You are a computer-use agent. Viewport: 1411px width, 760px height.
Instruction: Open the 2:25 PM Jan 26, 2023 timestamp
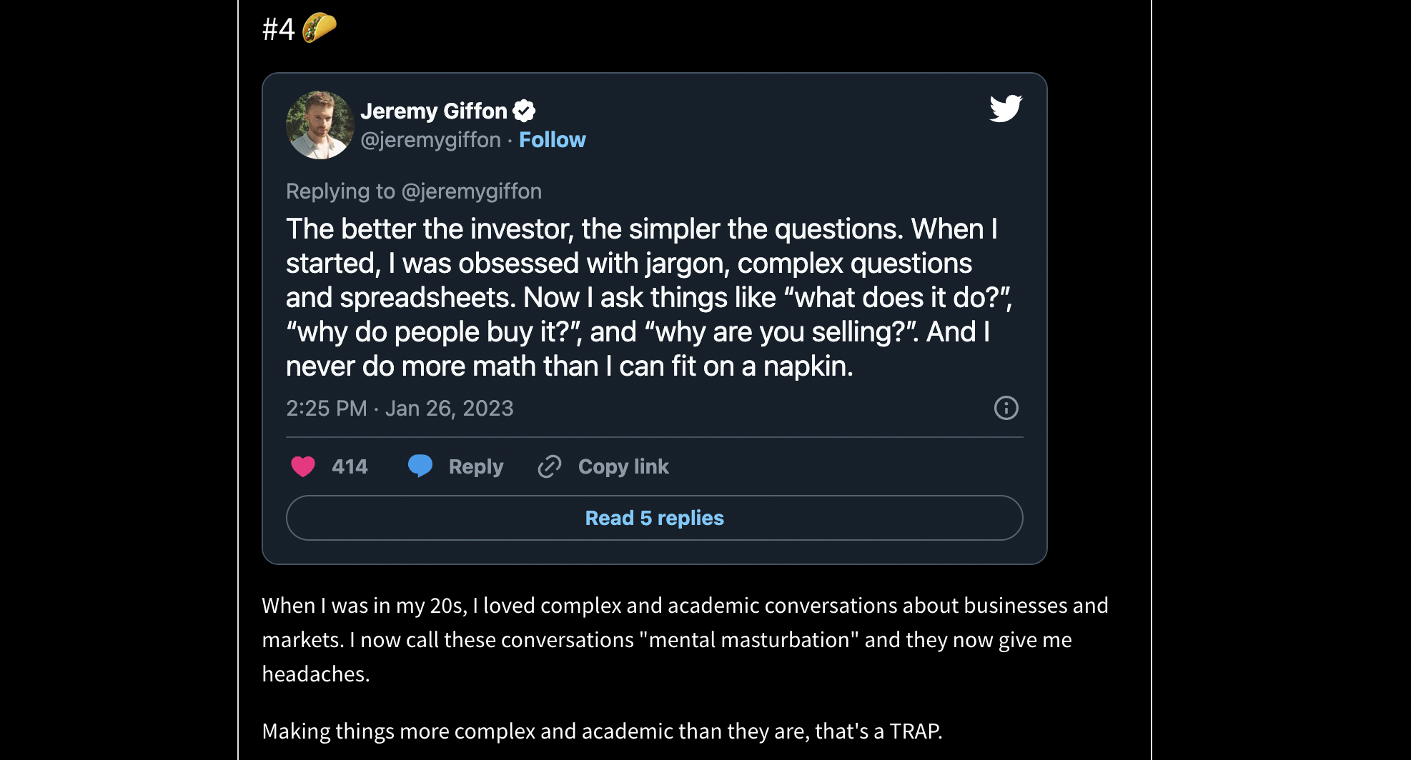[x=400, y=408]
